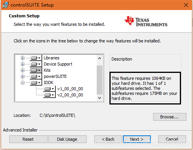
Task: Click the feature tree scrollbar down arrow
Action: [x=99, y=98]
